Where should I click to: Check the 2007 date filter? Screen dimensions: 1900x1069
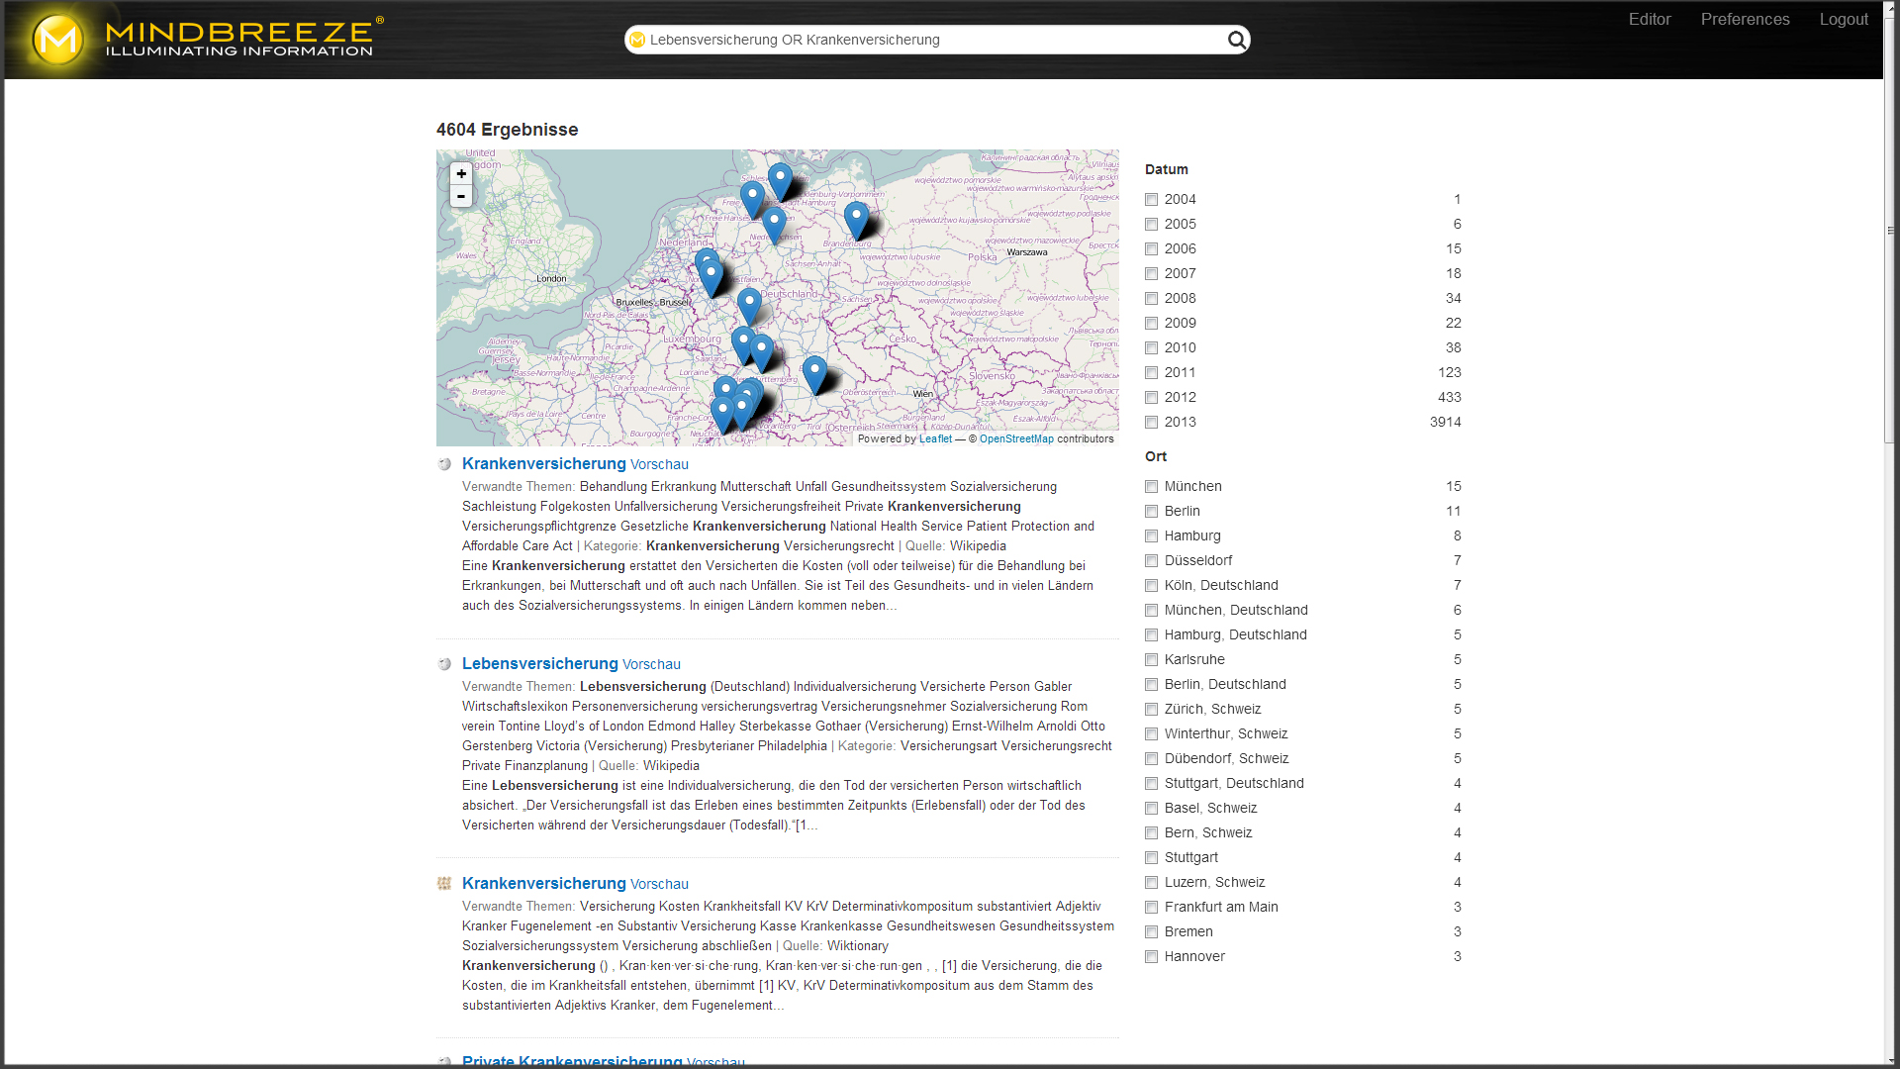click(1151, 274)
